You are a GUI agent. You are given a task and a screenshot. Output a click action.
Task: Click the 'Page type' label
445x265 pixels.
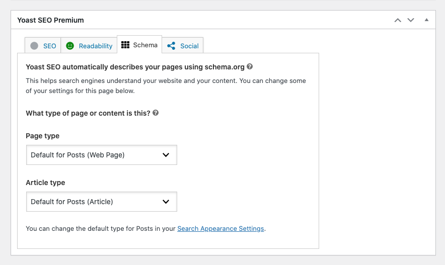[43, 136]
